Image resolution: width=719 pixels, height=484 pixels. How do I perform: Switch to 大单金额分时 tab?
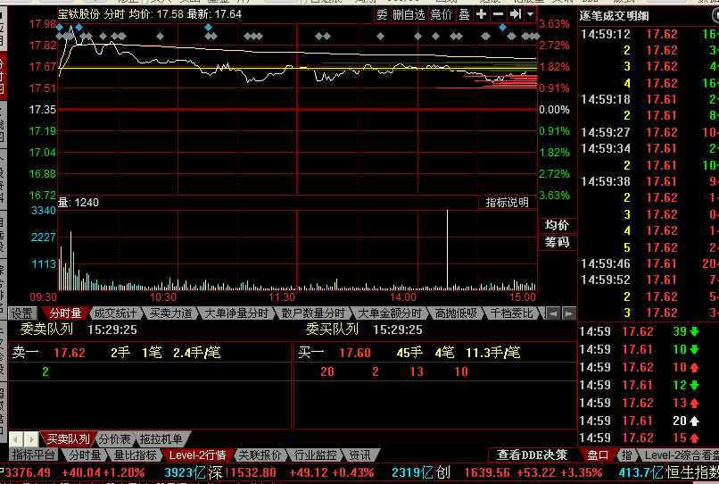click(389, 313)
